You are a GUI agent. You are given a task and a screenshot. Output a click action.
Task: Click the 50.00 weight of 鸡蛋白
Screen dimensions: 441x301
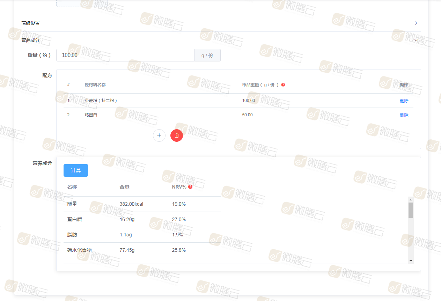click(247, 115)
